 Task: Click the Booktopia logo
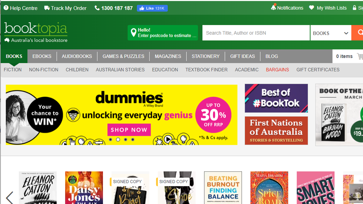pos(36,32)
